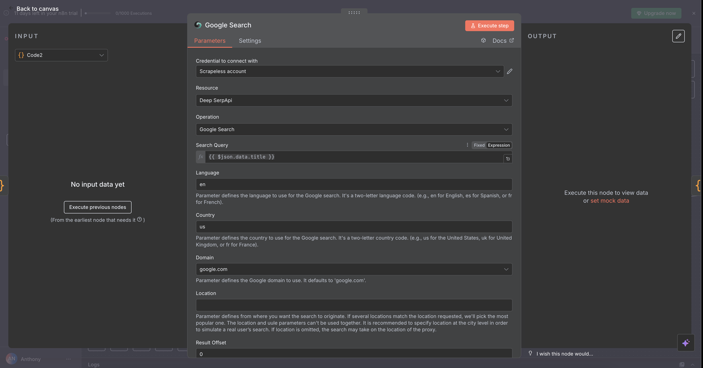
Task: Click the Upgrade now button
Action: pos(656,13)
